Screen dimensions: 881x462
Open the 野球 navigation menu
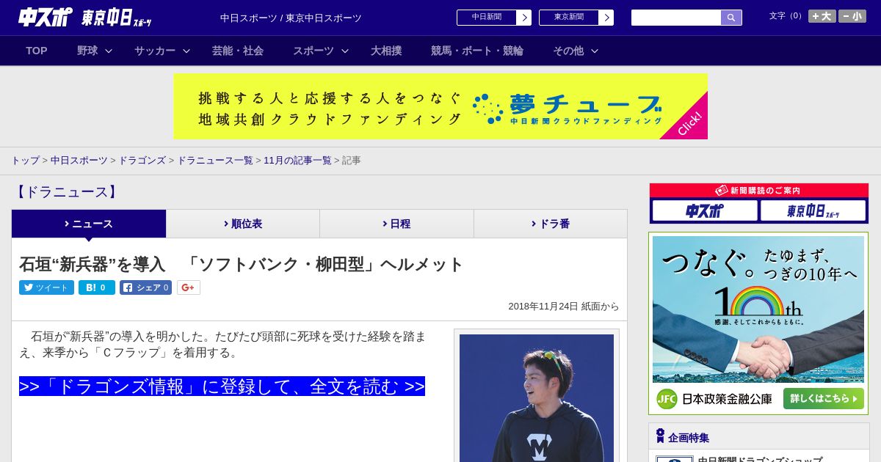tap(87, 51)
